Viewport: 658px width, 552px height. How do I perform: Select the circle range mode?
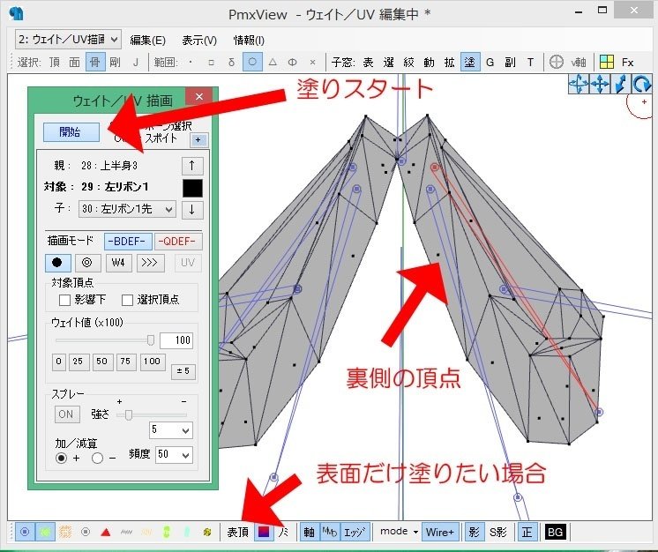252,63
